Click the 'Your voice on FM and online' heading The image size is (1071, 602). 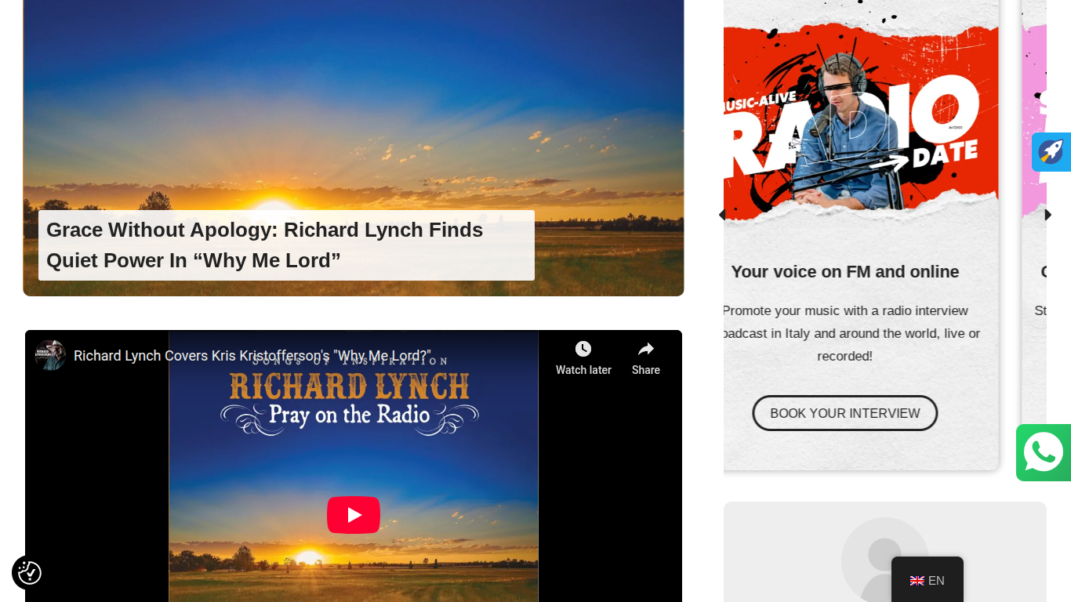coord(845,271)
